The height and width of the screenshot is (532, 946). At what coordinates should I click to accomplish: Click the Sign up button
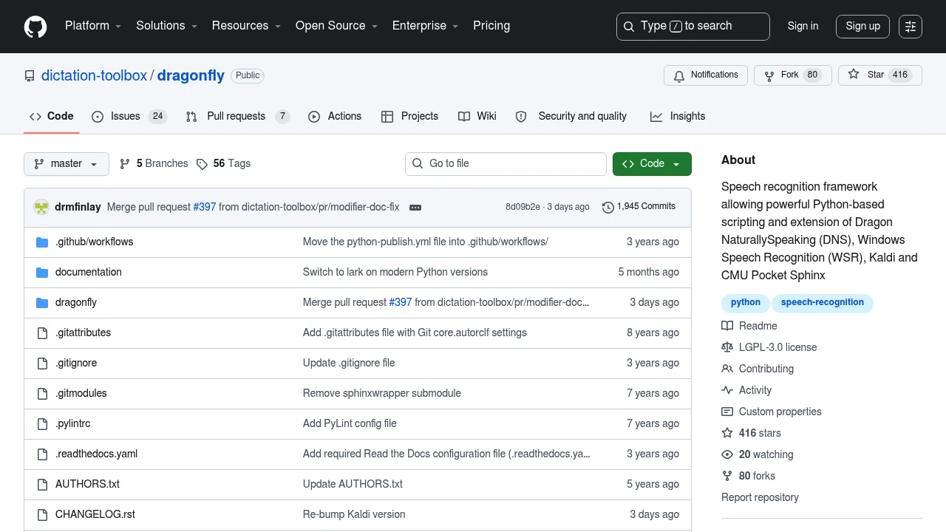(x=862, y=27)
